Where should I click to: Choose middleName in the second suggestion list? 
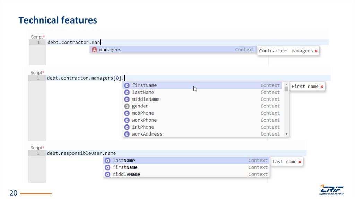pyautogui.click(x=146, y=99)
